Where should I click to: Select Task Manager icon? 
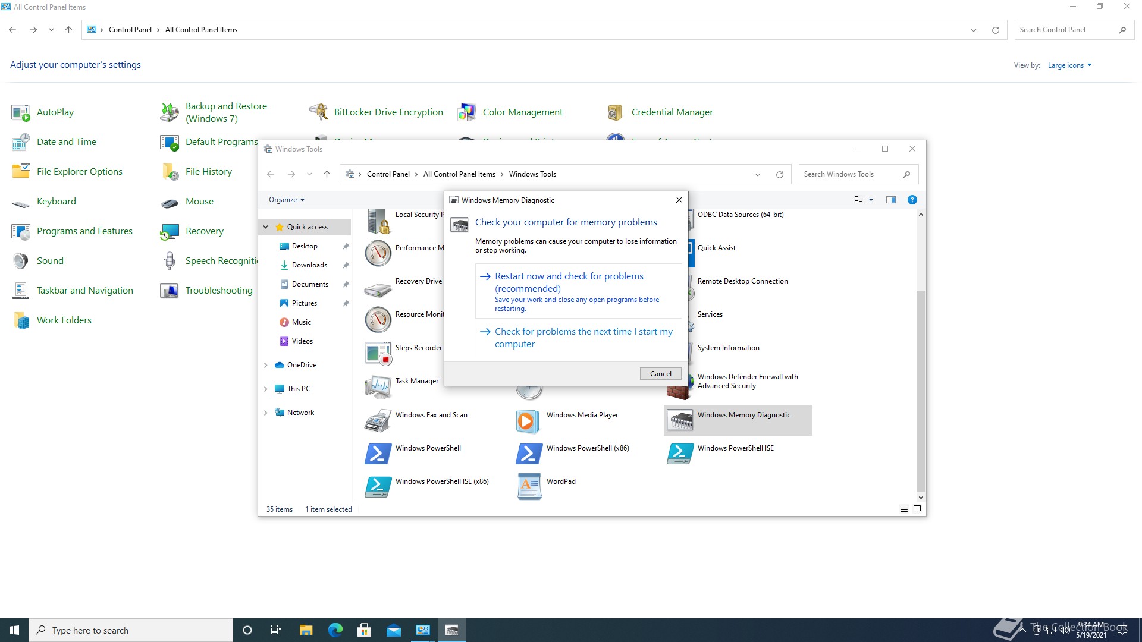point(378,387)
